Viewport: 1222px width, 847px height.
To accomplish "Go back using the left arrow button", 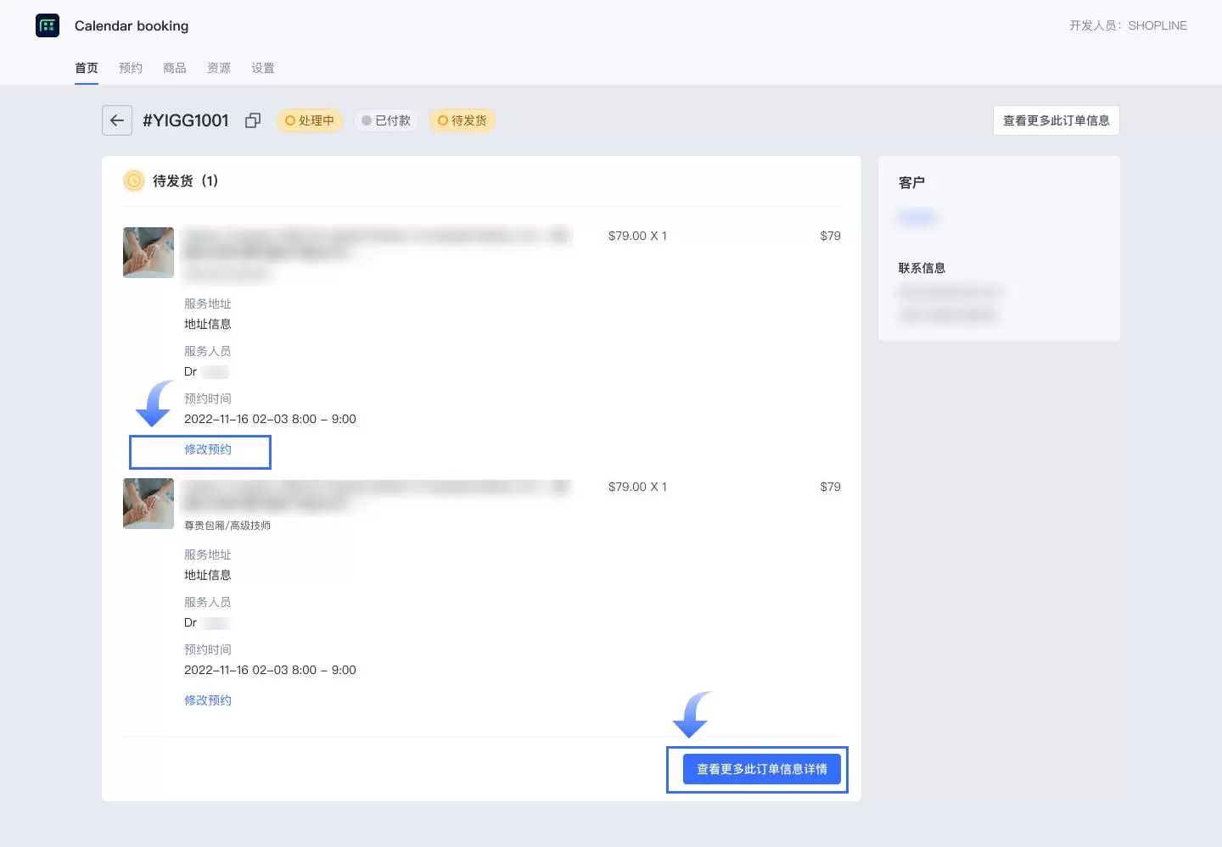I will pos(117,120).
